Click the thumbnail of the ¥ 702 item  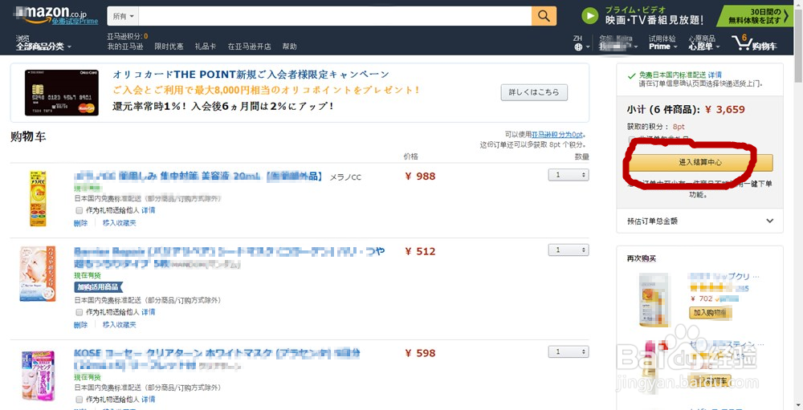(x=654, y=300)
